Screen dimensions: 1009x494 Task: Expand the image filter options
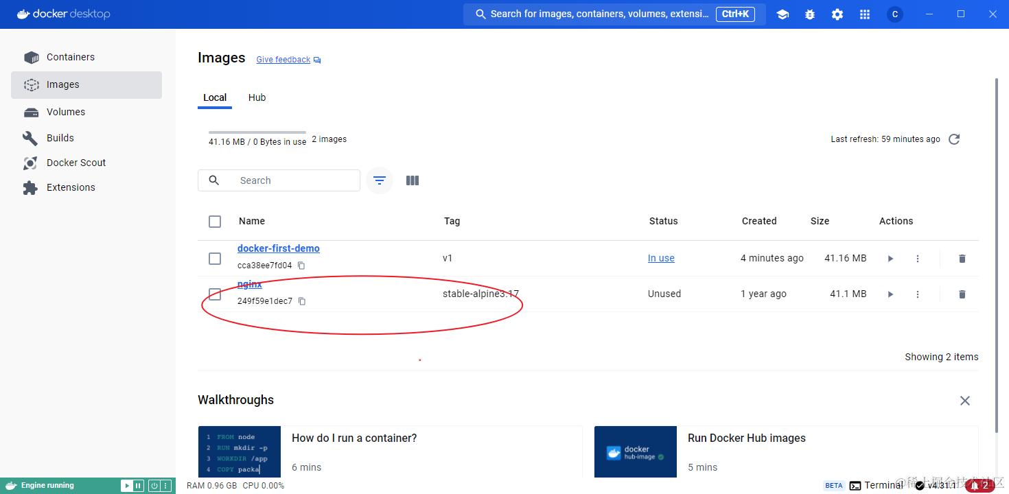[380, 180]
